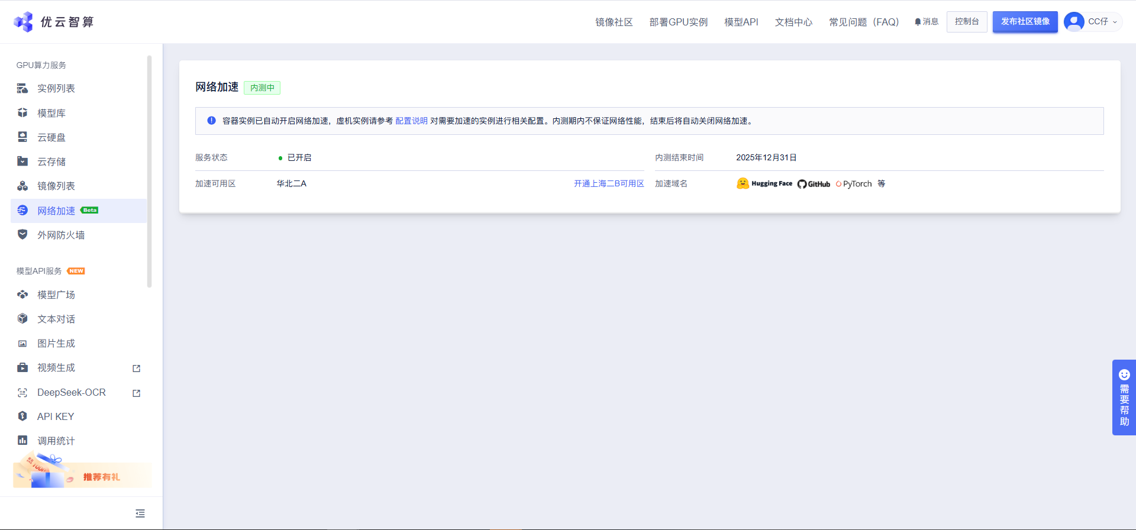Open 部署GPU实例 in the top navigation

679,22
